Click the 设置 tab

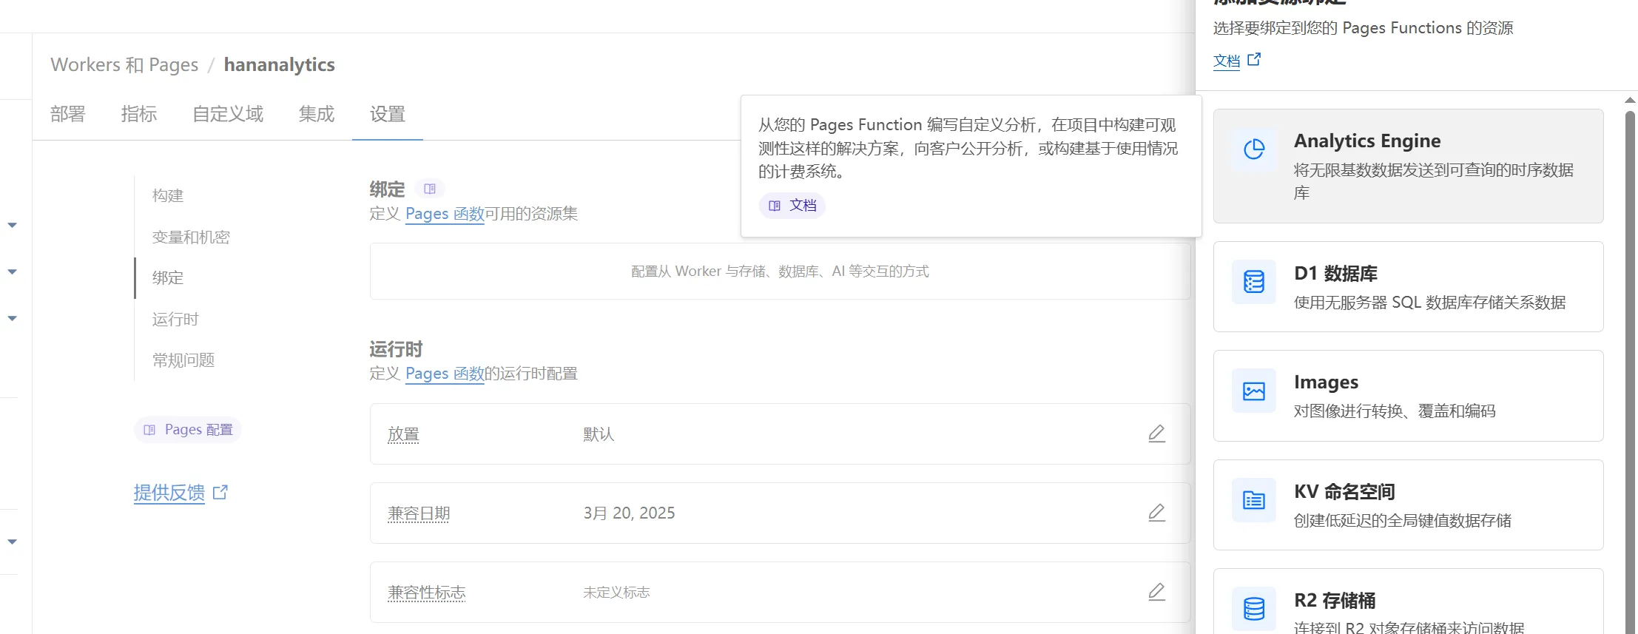388,114
